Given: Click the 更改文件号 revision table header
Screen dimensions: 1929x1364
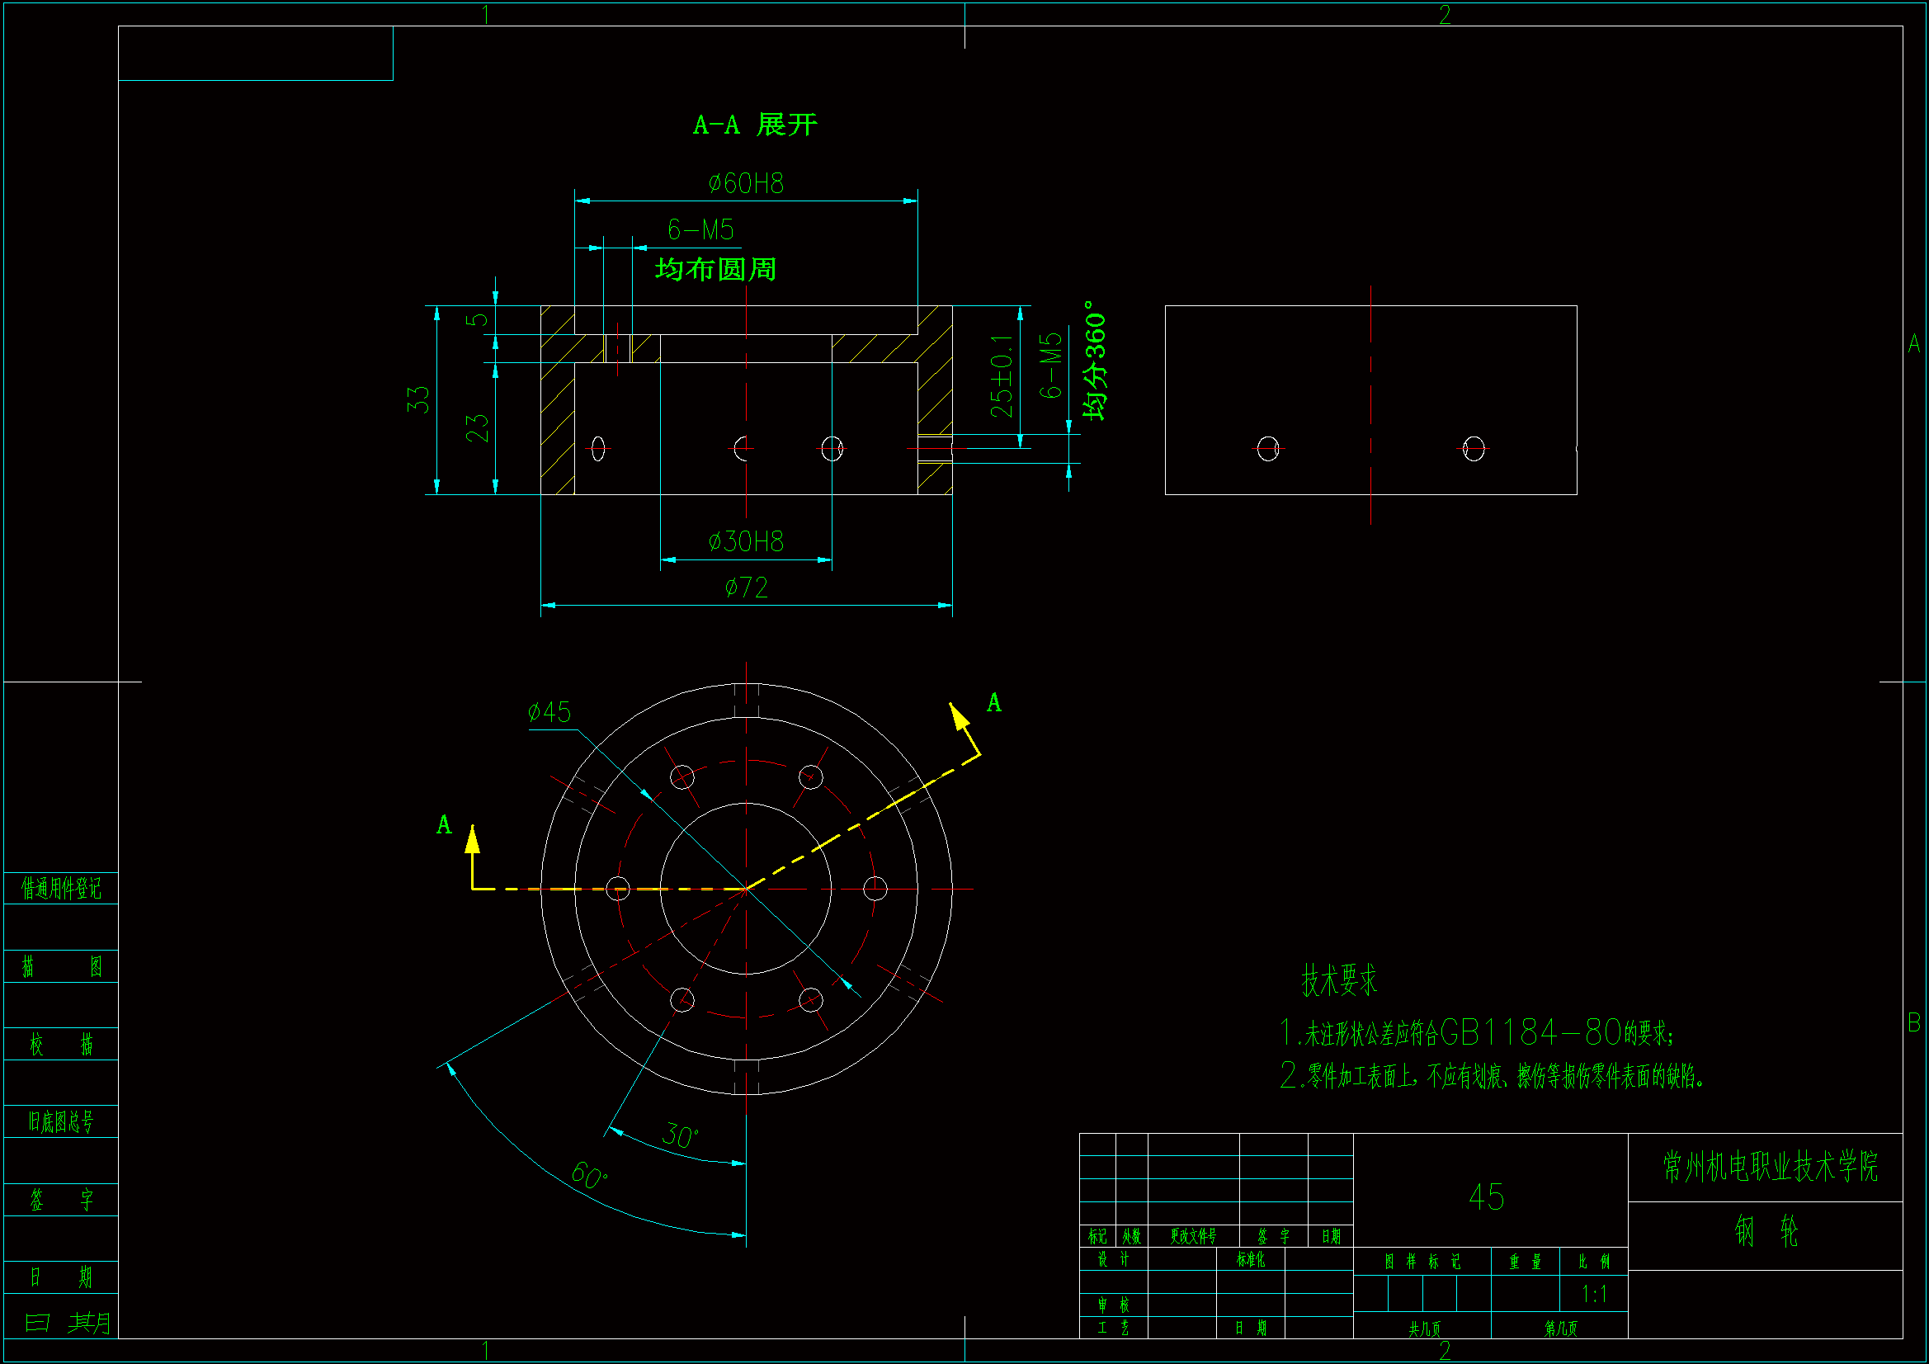Looking at the screenshot, I should (x=1193, y=1236).
